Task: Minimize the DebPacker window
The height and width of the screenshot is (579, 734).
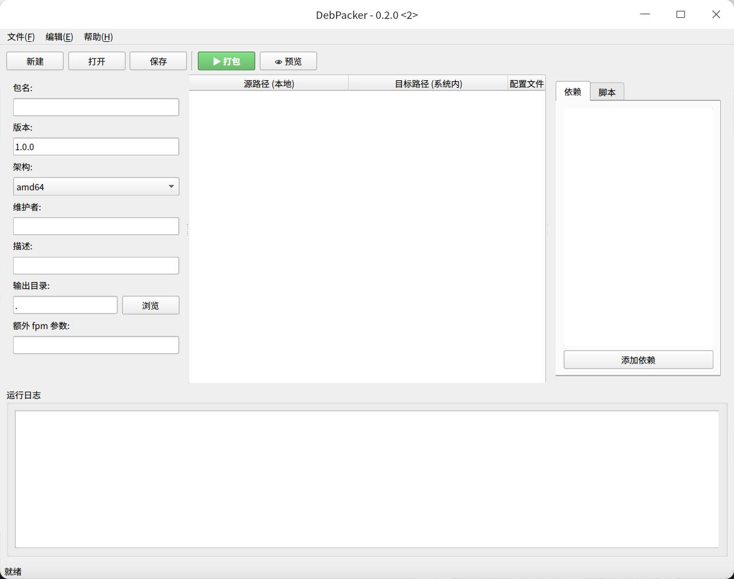Action: tap(645, 14)
